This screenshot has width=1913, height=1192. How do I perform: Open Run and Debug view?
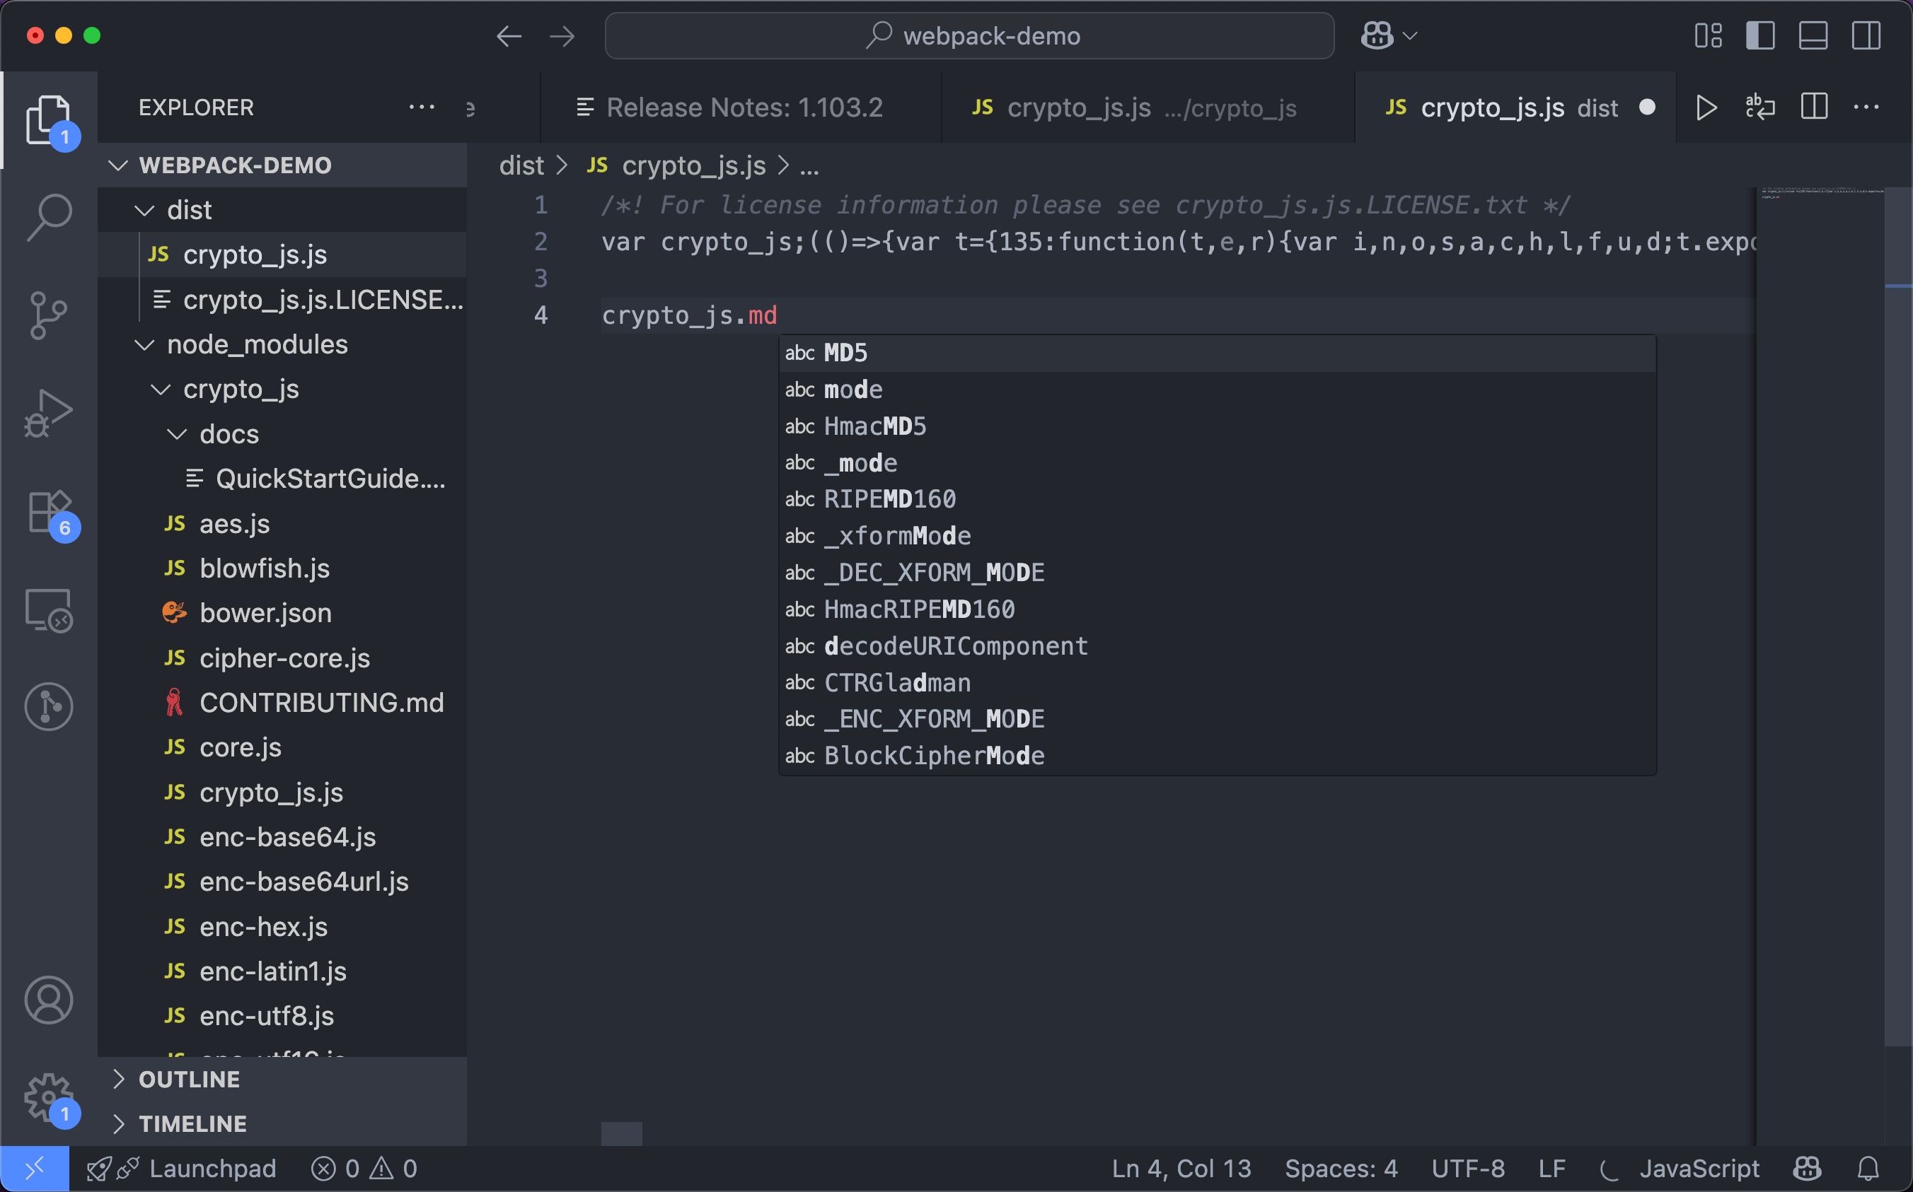pyautogui.click(x=49, y=412)
